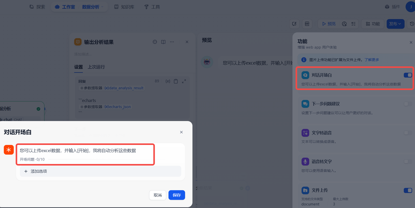Enable the 语音转文字 toggle
This screenshot has width=415, height=208.
pyautogui.click(x=408, y=161)
